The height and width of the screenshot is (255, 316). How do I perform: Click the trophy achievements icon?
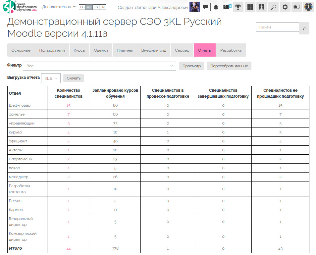coord(238,7)
